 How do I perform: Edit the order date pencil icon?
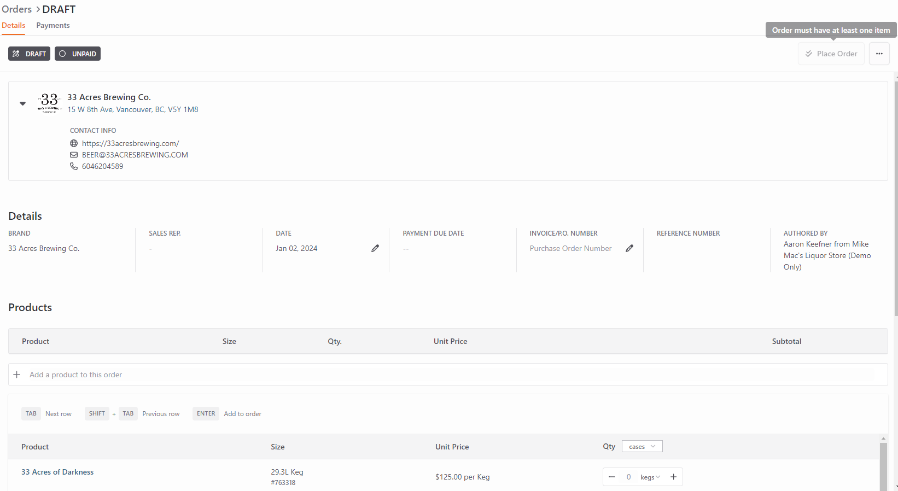tap(375, 248)
